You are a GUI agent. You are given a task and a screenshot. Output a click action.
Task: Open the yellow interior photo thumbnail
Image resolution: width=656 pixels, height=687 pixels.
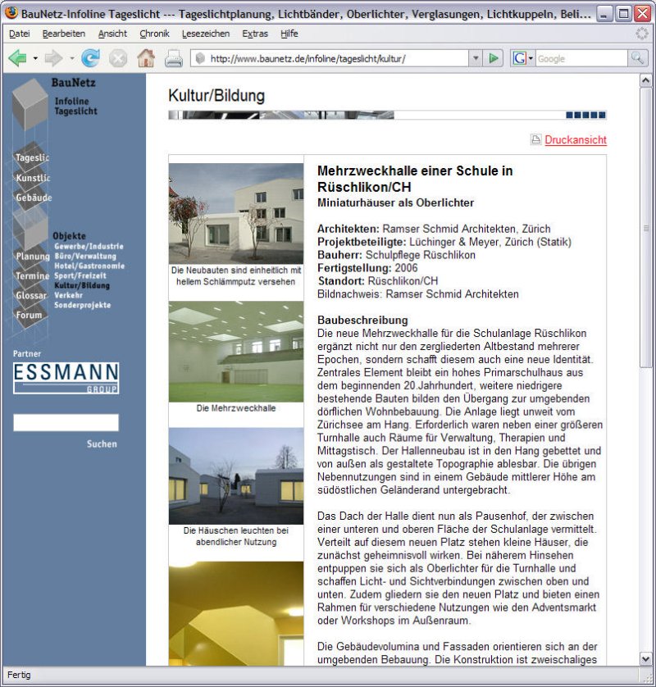click(x=236, y=614)
